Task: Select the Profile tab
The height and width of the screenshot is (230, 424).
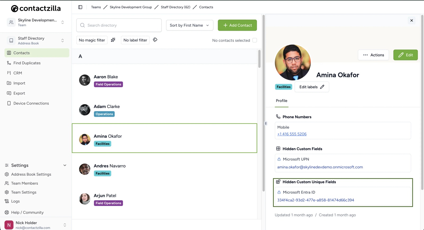Action: point(281,101)
